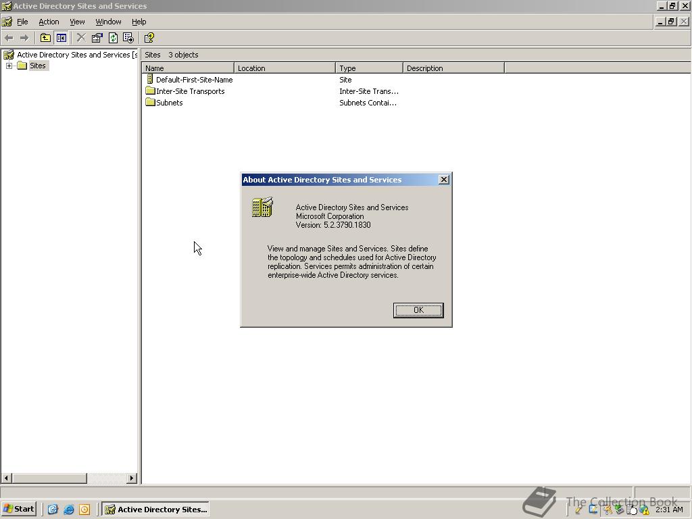Sort by the Description column header
Viewport: 692px width, 519px height.
[x=453, y=68]
